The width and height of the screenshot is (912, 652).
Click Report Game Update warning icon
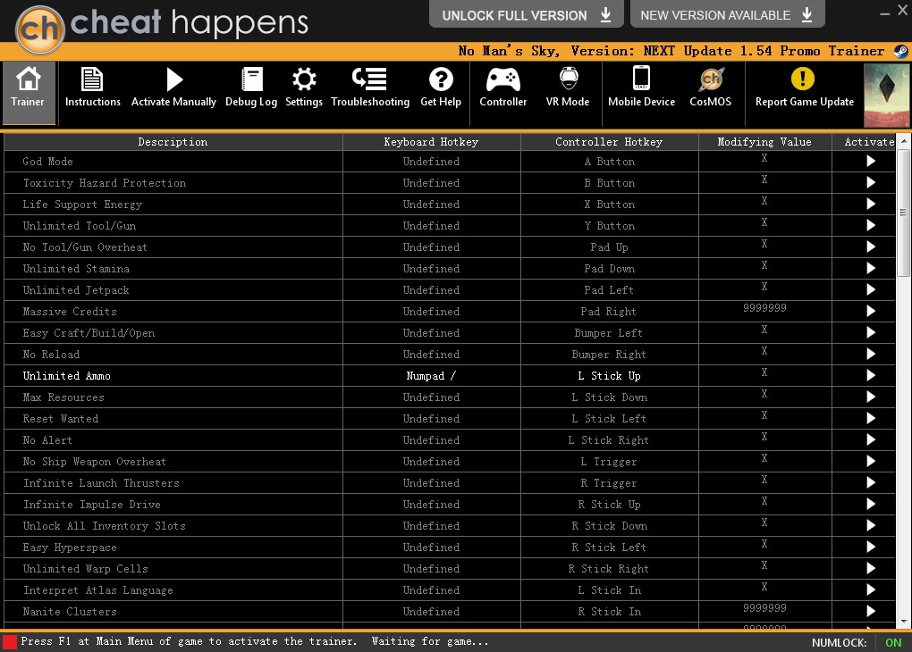[x=803, y=79]
